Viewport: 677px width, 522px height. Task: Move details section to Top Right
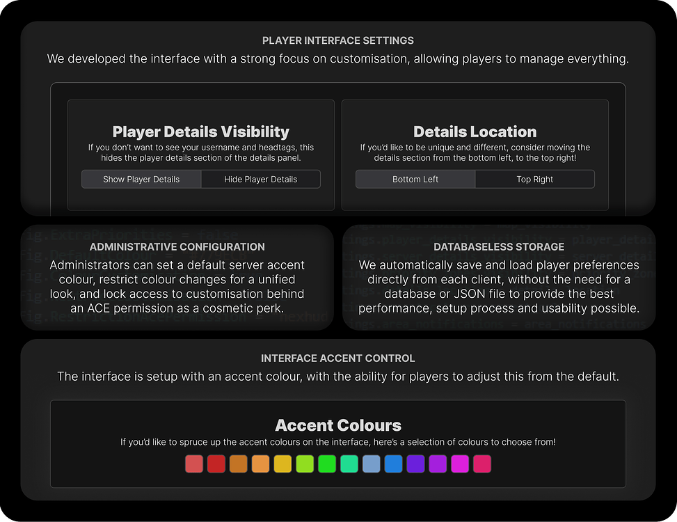534,179
